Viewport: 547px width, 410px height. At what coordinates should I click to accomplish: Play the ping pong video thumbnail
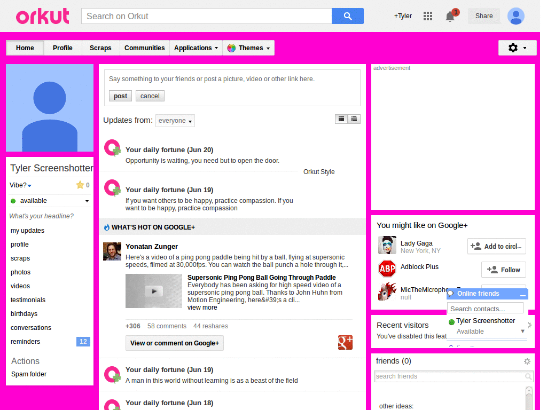[154, 291]
